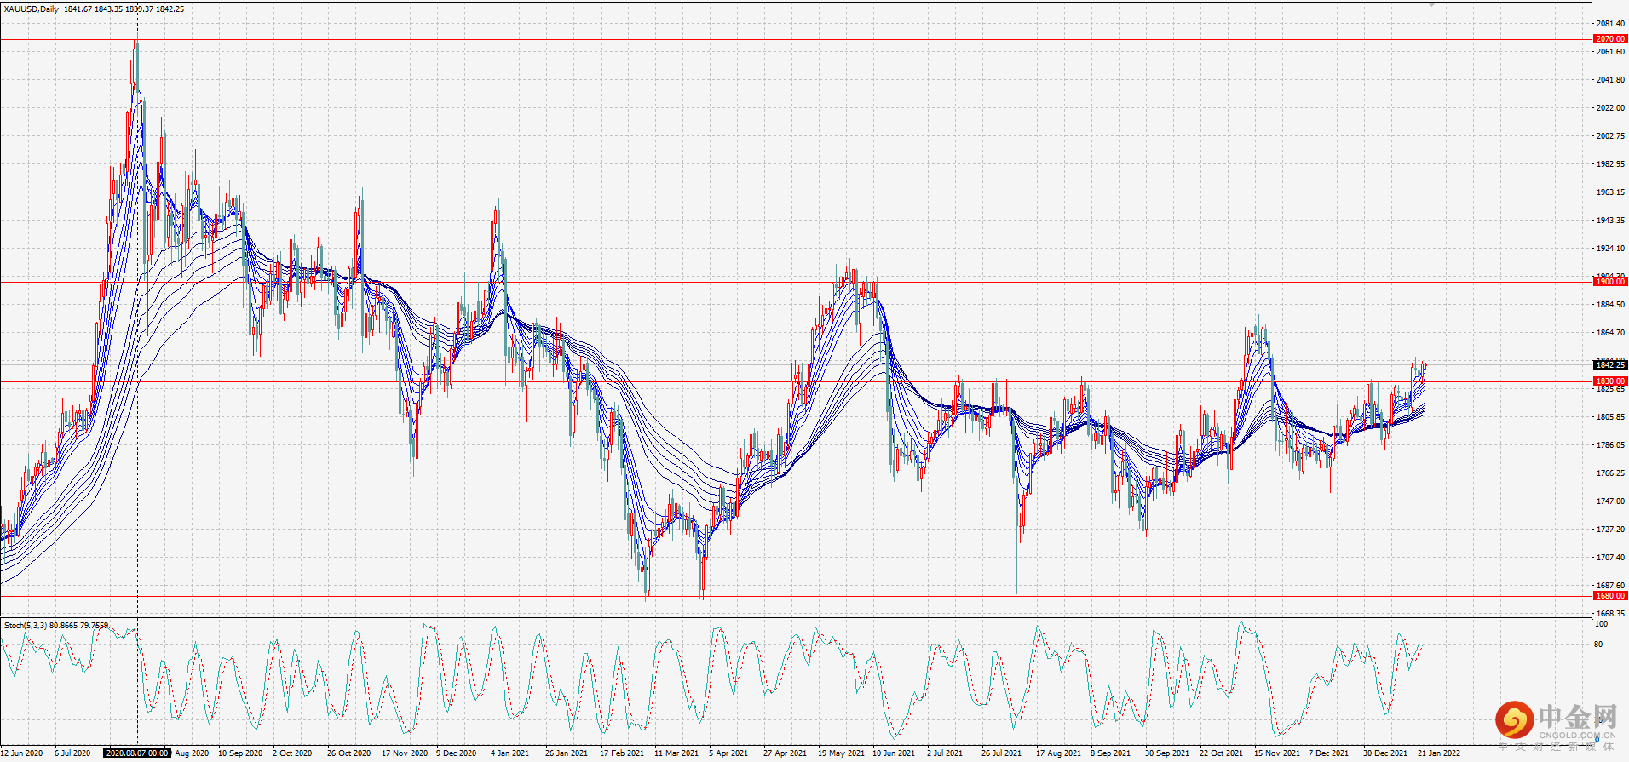Click the 26 Oct 2020 date label

pos(349,753)
